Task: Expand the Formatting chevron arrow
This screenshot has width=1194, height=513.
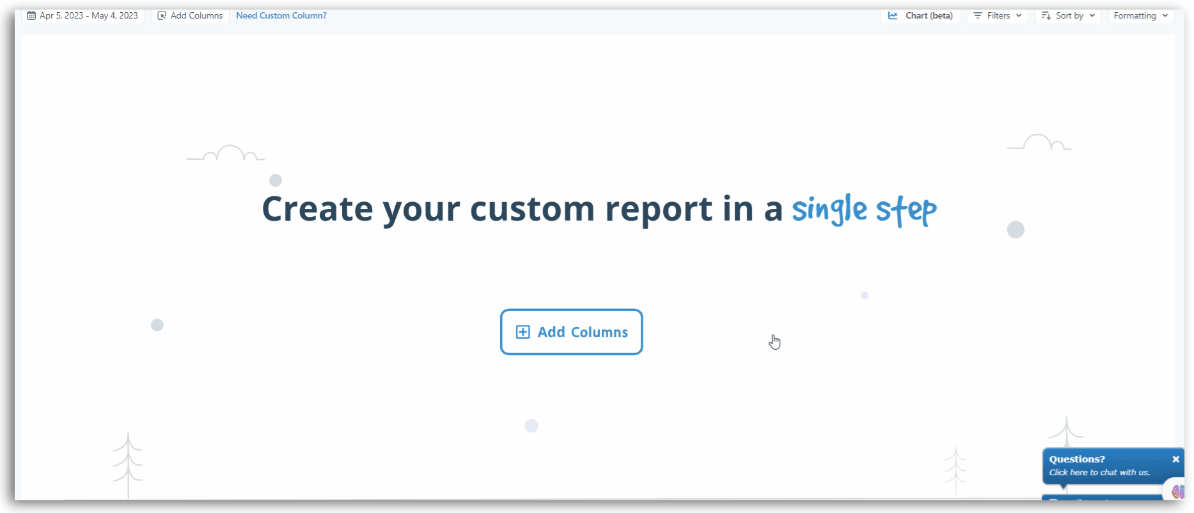Action: point(1165,16)
